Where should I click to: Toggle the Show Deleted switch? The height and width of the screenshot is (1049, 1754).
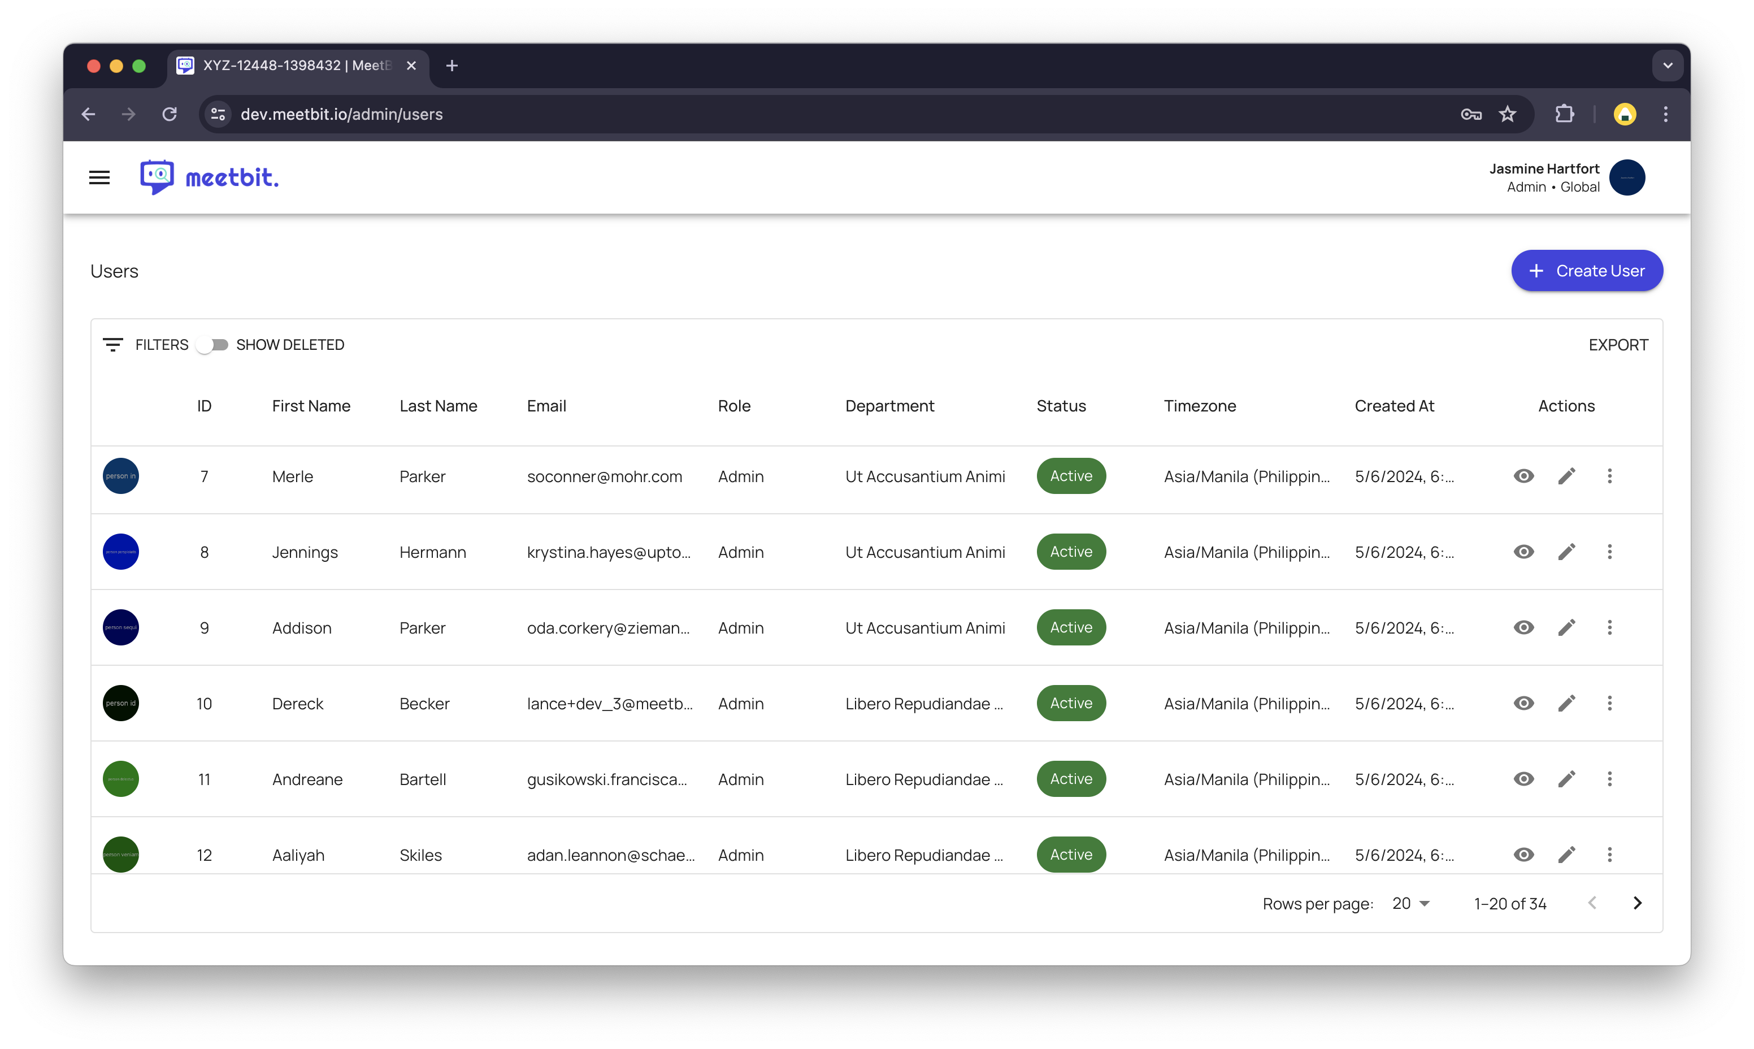212,345
